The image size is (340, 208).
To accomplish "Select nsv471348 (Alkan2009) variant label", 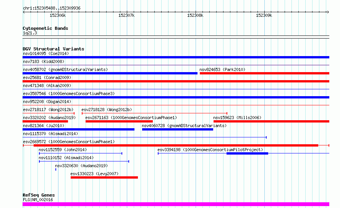I will pos(47,85).
